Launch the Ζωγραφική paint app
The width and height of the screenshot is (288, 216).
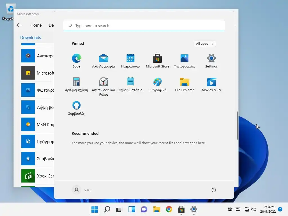pyautogui.click(x=157, y=84)
